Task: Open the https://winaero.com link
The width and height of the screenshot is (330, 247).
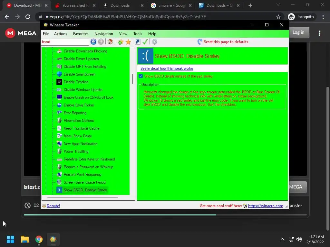Action: pyautogui.click(x=266, y=206)
